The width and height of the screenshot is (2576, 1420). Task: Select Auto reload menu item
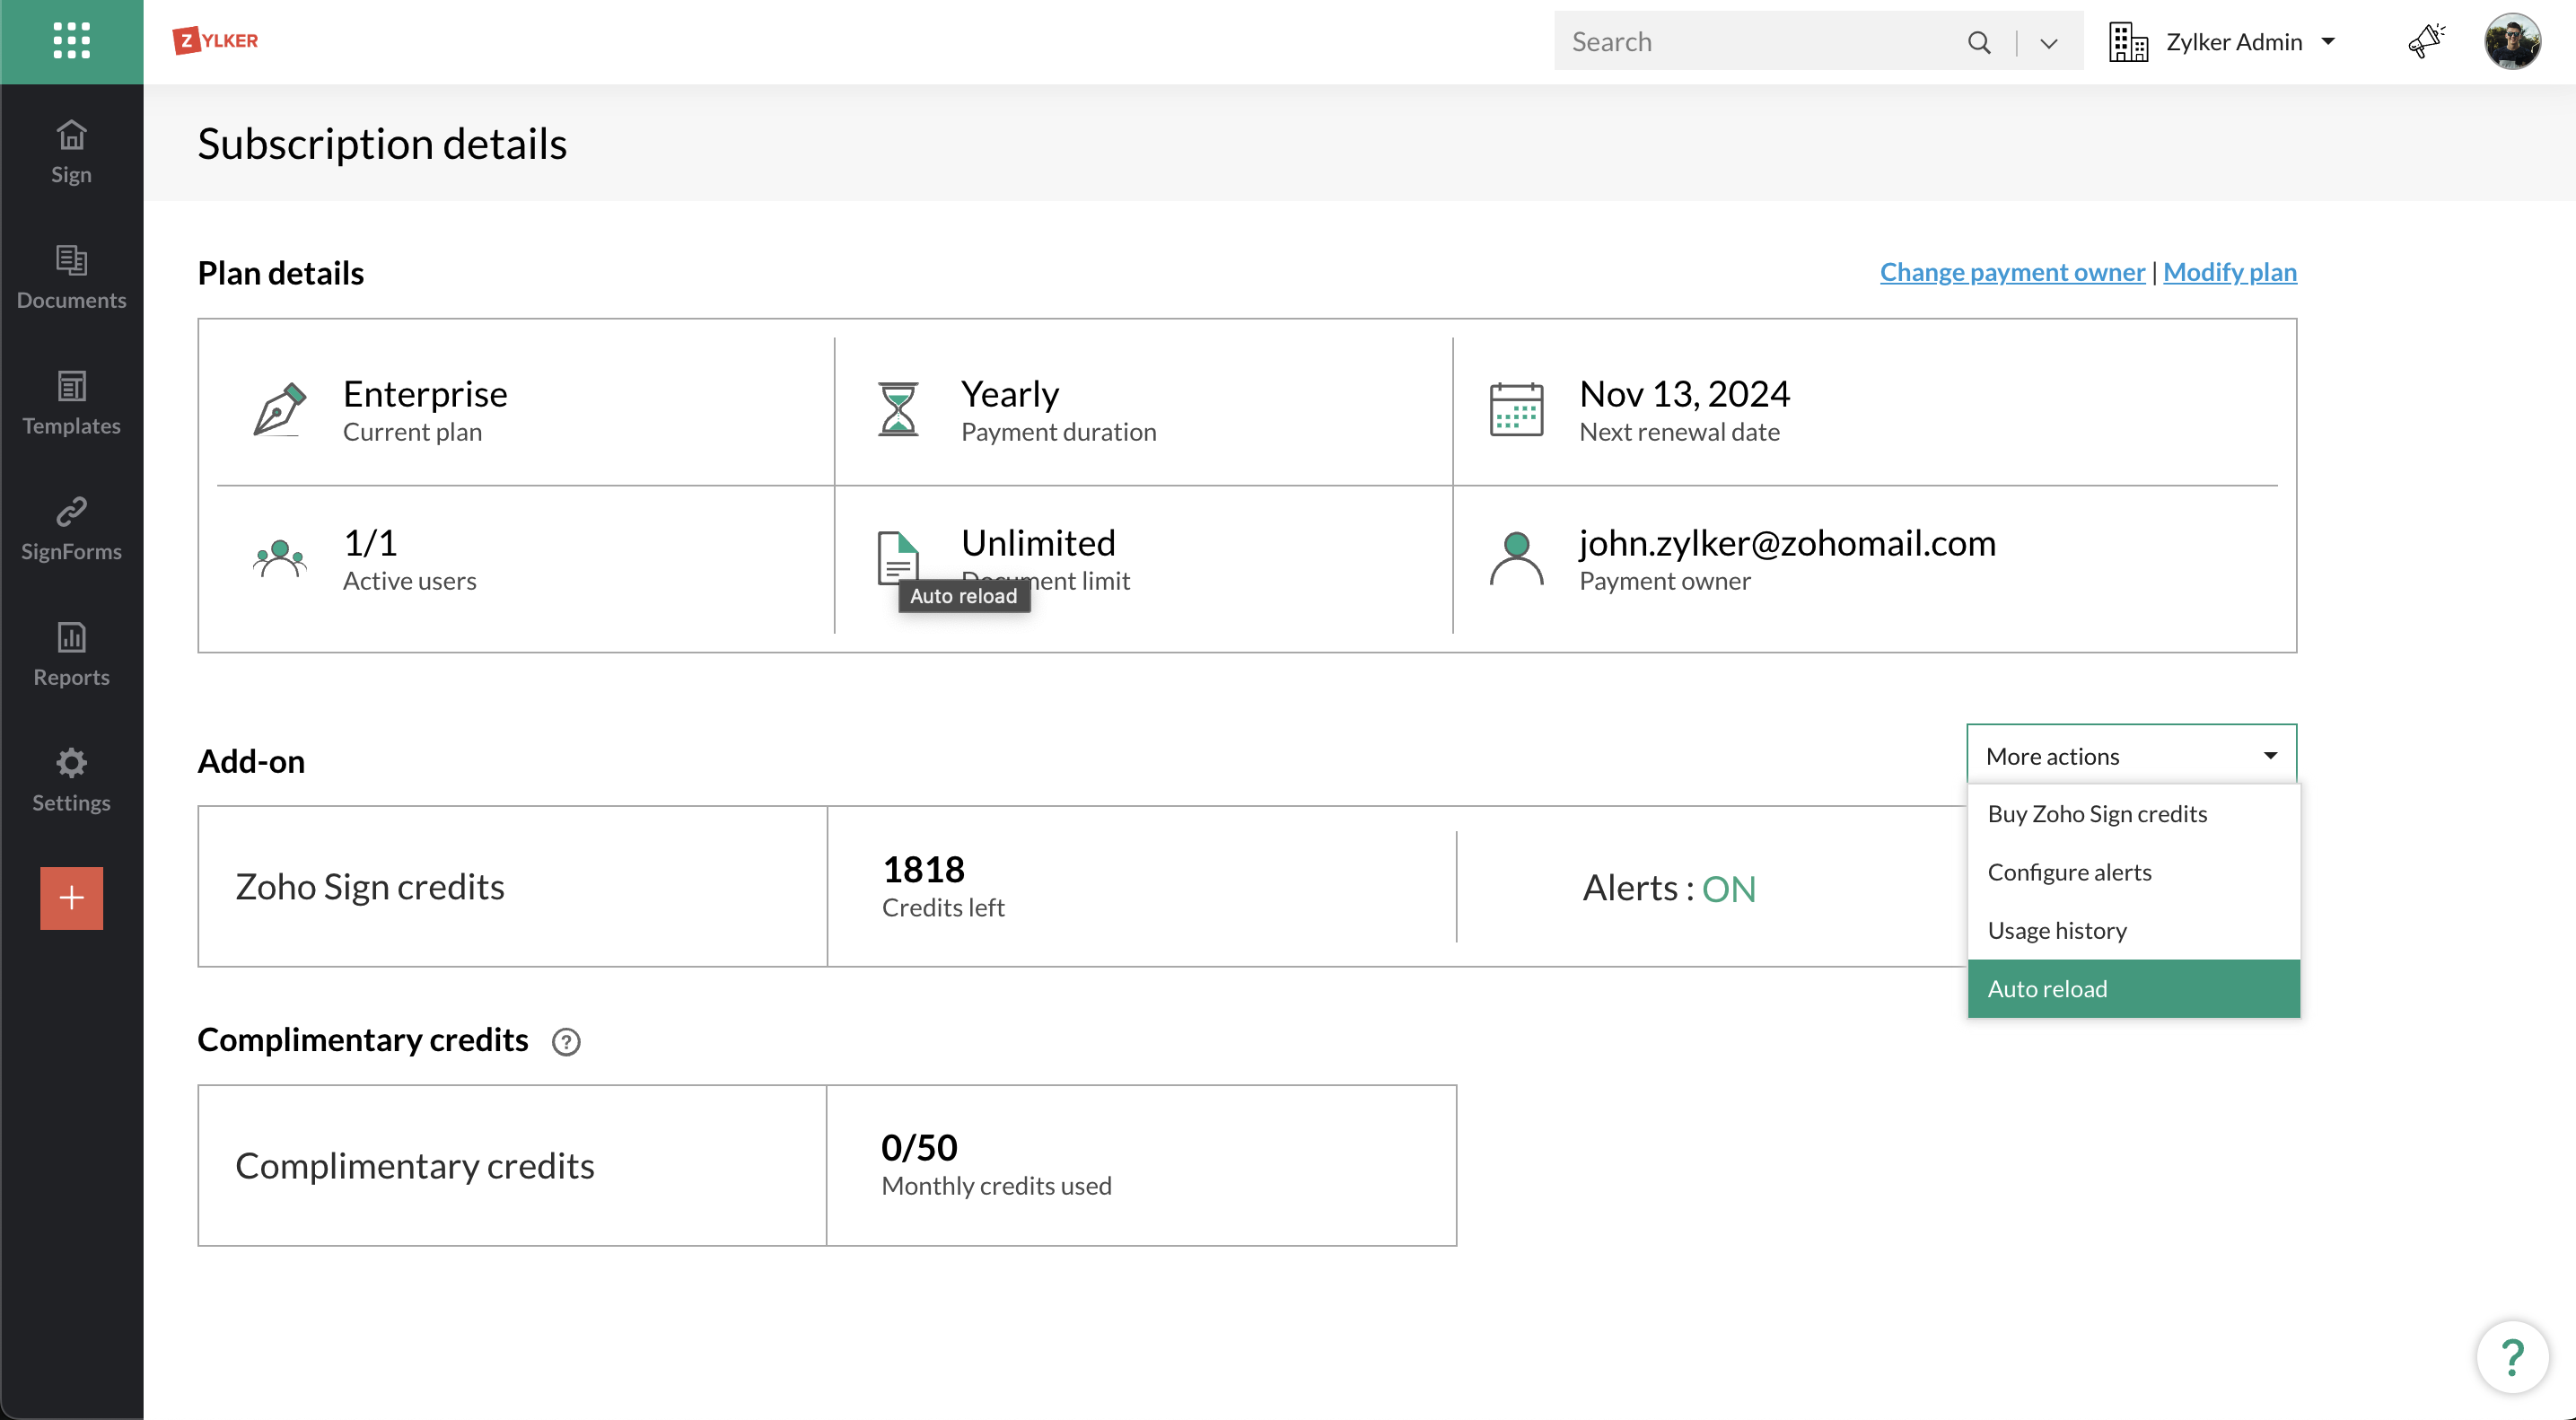[x=2047, y=988]
